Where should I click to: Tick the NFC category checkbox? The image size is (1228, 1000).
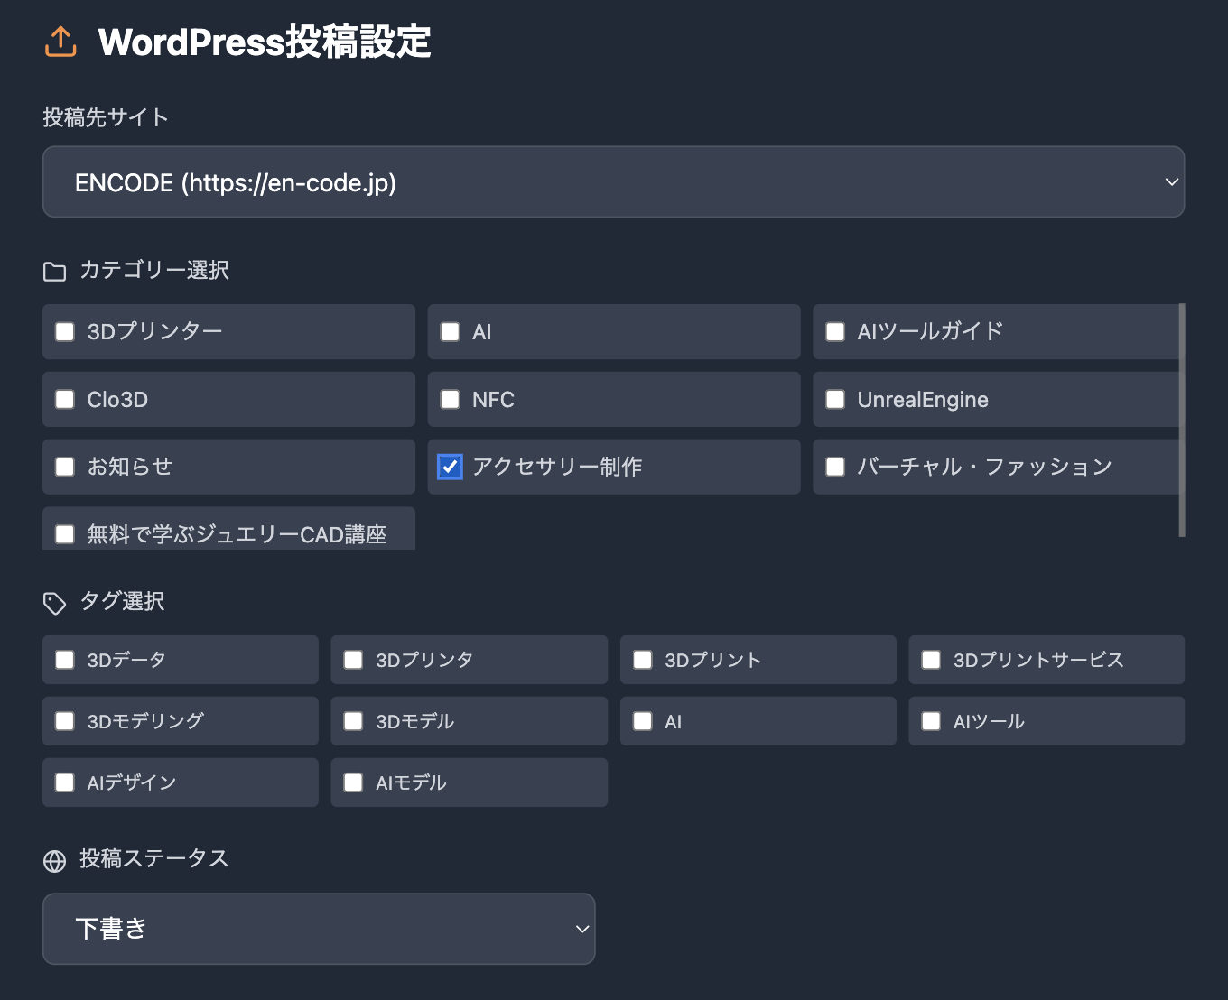(x=450, y=400)
